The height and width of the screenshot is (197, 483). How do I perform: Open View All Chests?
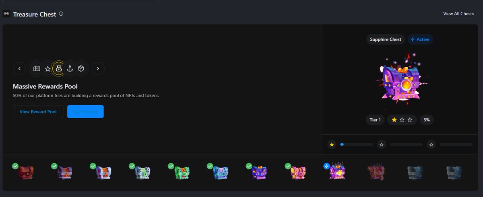point(458,14)
